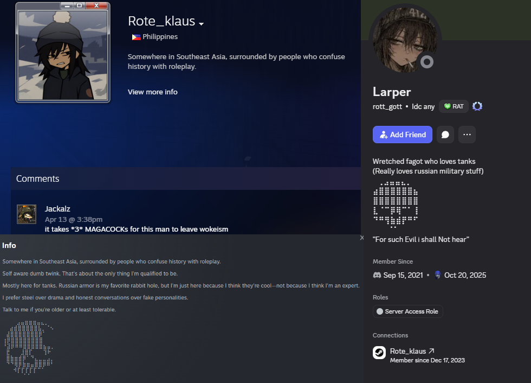The image size is (531, 383).
Task: Expand the Rote_klaus name dropdown arrow
Action: [201, 24]
